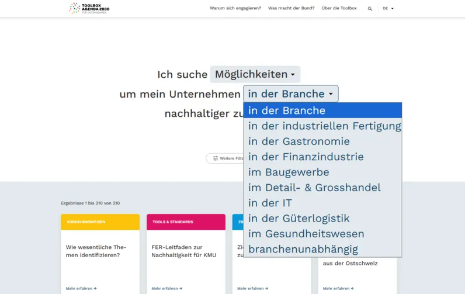Screen dimensions: 465x294
Task: Expand the Möglichkeiten dropdown
Action: pos(255,74)
